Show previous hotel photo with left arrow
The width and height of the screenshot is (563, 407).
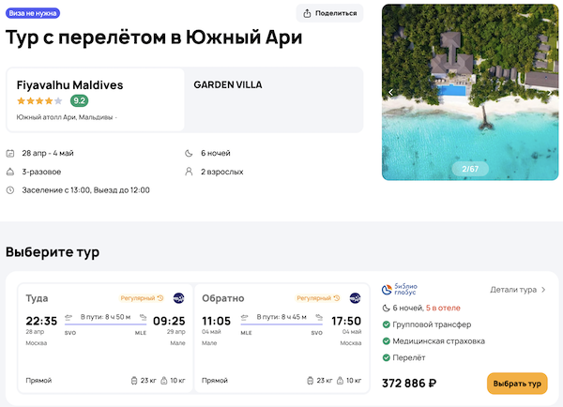coord(391,92)
